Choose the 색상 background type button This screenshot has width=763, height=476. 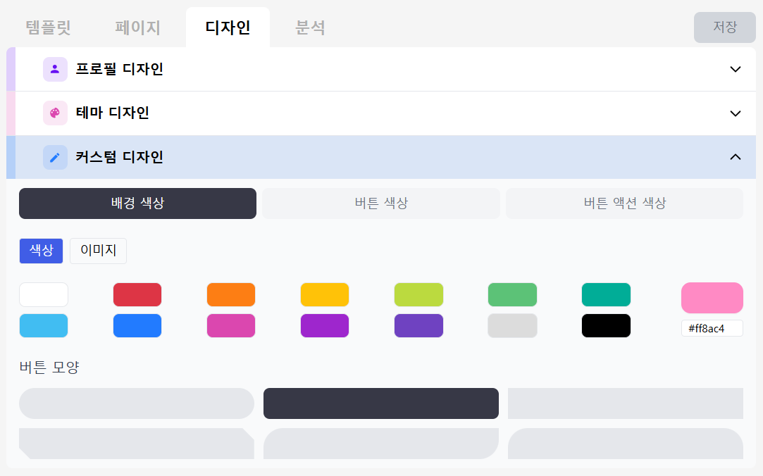click(x=41, y=251)
